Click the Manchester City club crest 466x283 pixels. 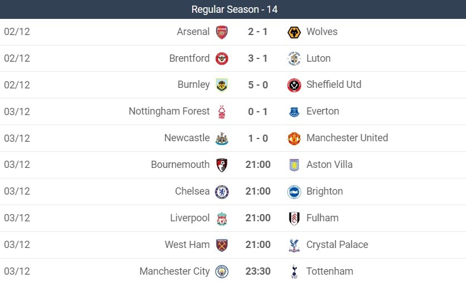click(x=222, y=272)
